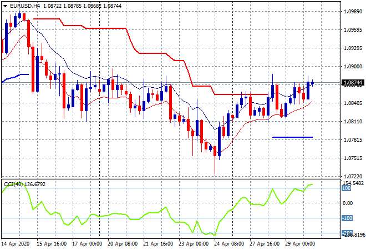
Task: Select the 23 Apr 00:00 time label
Action: (194, 244)
